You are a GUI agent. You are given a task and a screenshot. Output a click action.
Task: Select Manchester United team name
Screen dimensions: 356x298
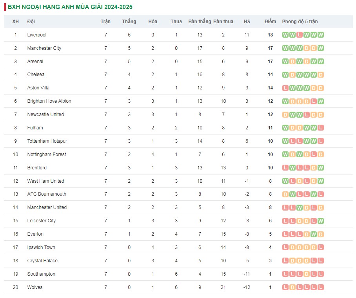point(47,207)
